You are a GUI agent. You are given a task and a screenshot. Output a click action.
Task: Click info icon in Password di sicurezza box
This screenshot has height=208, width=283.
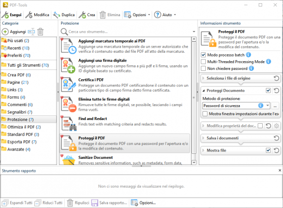261,106
